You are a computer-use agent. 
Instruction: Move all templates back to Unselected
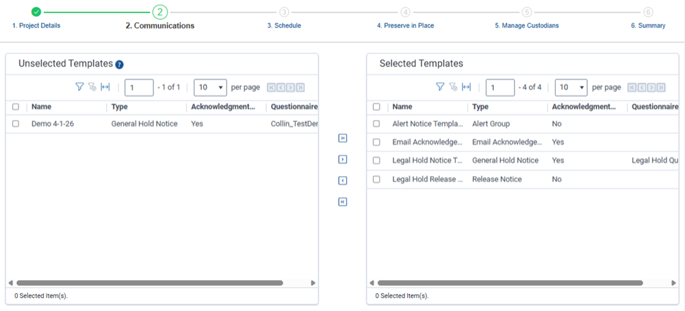(342, 201)
